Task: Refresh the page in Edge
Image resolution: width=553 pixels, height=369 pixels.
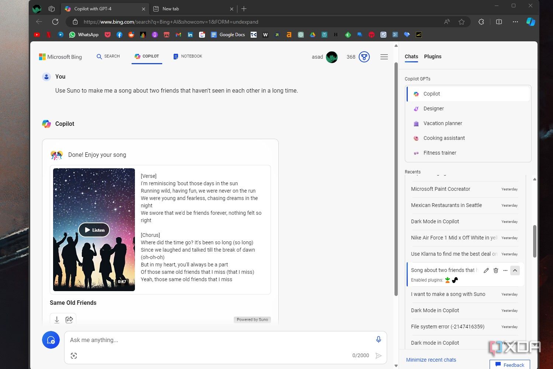Action: pos(55,22)
